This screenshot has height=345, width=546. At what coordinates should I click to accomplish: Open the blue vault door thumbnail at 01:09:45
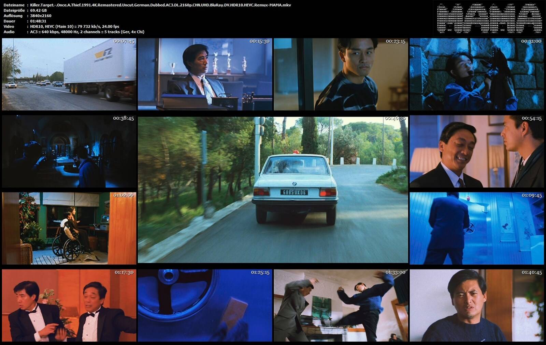pyautogui.click(x=477, y=228)
